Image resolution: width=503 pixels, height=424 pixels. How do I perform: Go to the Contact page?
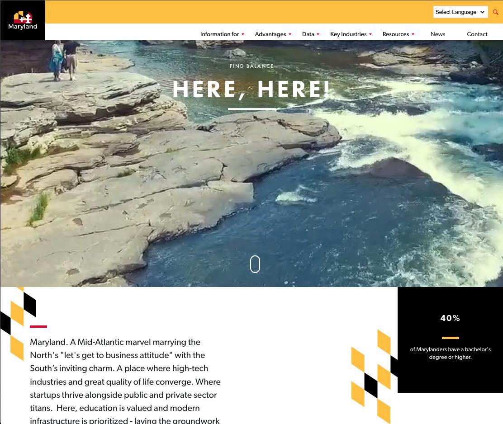pyautogui.click(x=477, y=34)
